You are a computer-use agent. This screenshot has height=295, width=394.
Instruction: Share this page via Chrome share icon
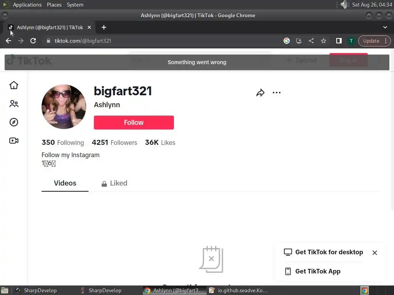(x=311, y=41)
